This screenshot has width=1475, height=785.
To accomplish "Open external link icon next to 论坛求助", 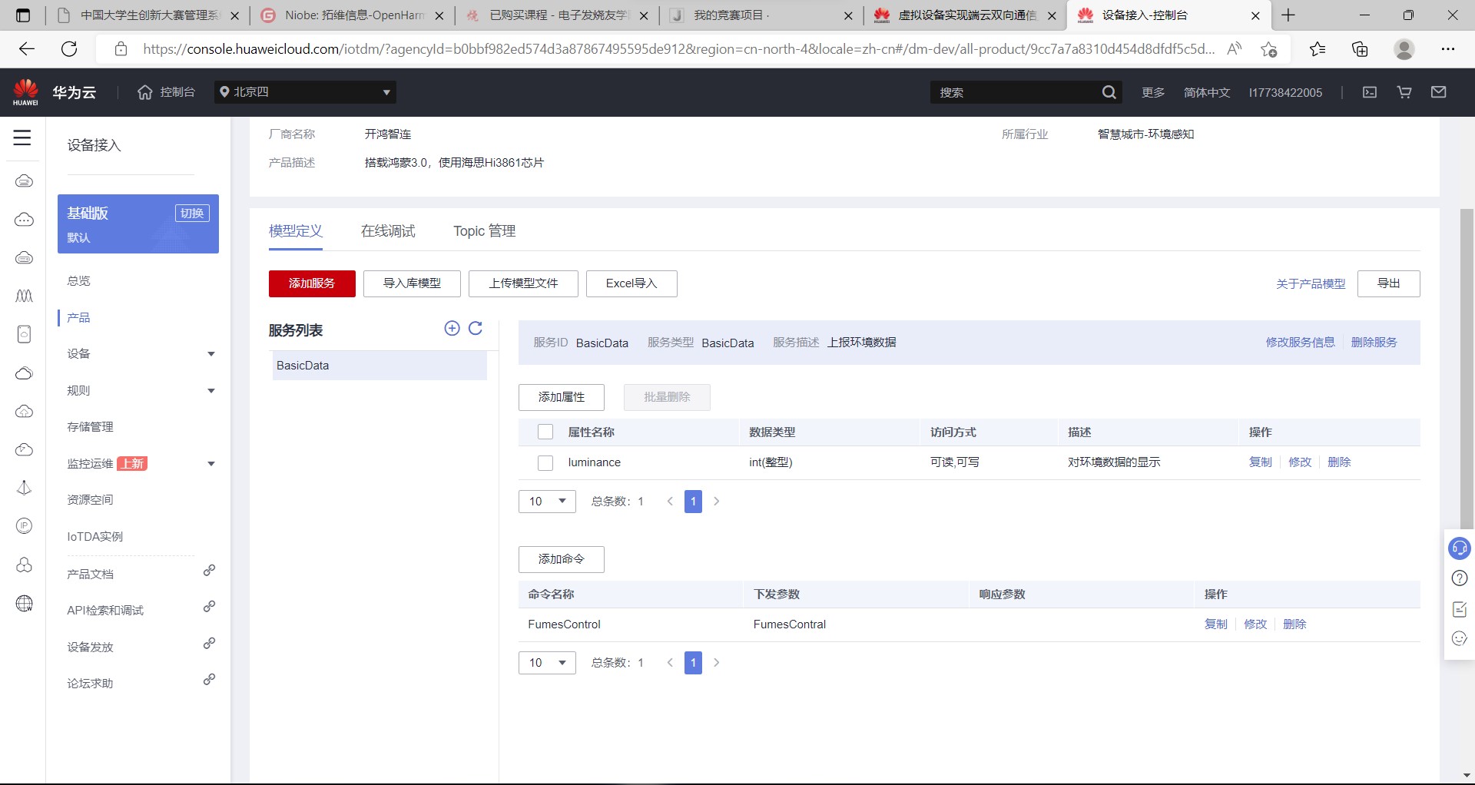I will point(209,680).
